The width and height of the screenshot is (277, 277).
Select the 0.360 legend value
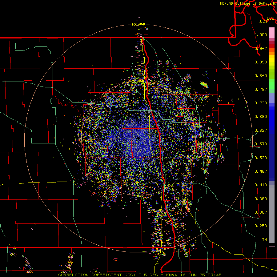pos(261,199)
